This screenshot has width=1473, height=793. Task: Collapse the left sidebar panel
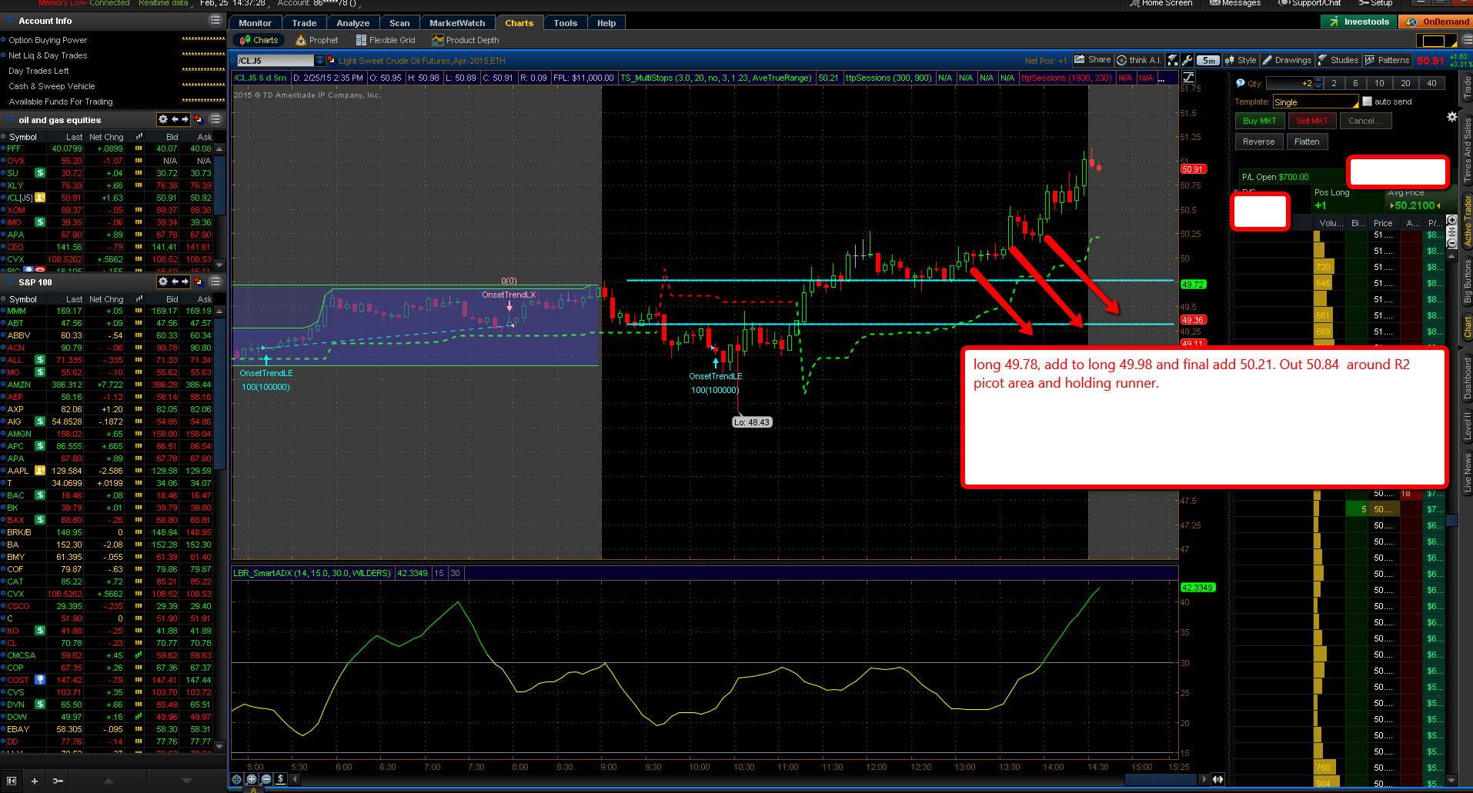click(12, 781)
